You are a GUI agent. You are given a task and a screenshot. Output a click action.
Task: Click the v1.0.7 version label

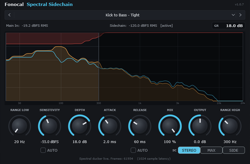(x=239, y=5)
